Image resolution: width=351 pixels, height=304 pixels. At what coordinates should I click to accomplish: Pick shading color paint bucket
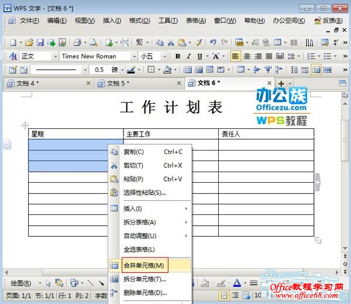(x=167, y=70)
